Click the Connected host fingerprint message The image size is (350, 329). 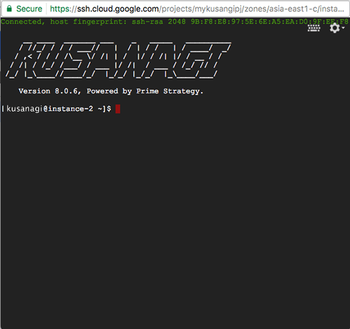coord(175,21)
